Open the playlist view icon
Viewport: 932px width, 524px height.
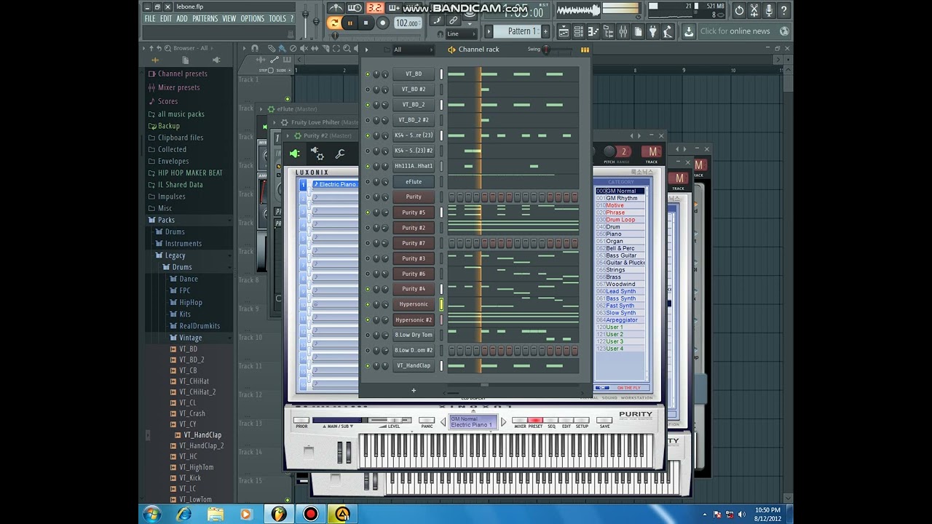click(x=564, y=31)
